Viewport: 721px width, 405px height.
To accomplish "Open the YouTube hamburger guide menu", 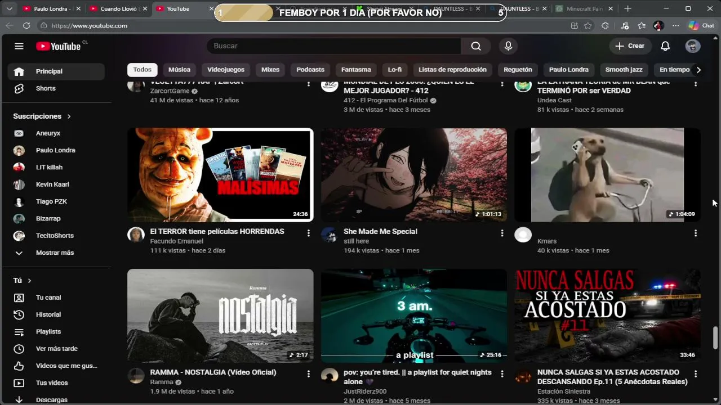I will coord(19,46).
